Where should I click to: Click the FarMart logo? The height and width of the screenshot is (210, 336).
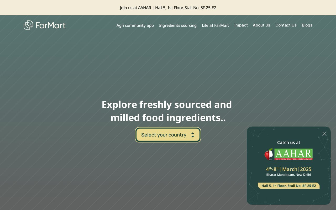45,25
